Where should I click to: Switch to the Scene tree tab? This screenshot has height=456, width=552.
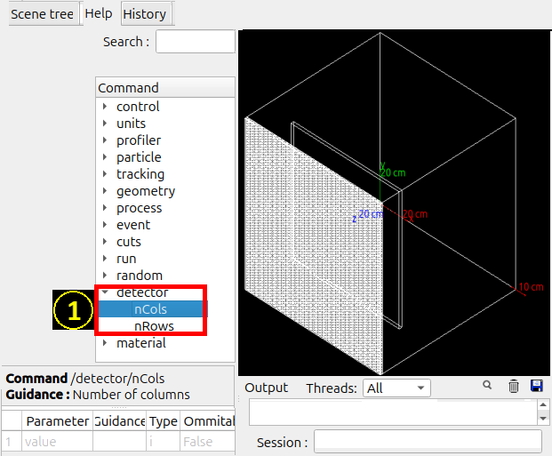point(43,14)
